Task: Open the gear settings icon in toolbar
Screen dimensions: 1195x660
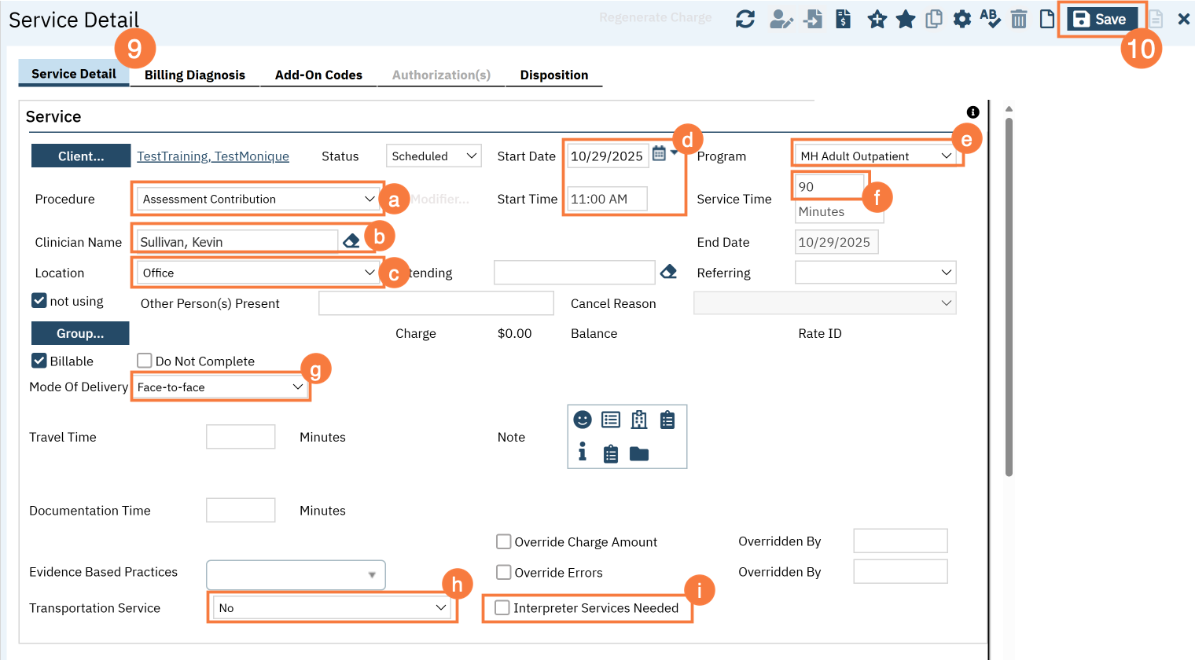Action: pyautogui.click(x=962, y=19)
